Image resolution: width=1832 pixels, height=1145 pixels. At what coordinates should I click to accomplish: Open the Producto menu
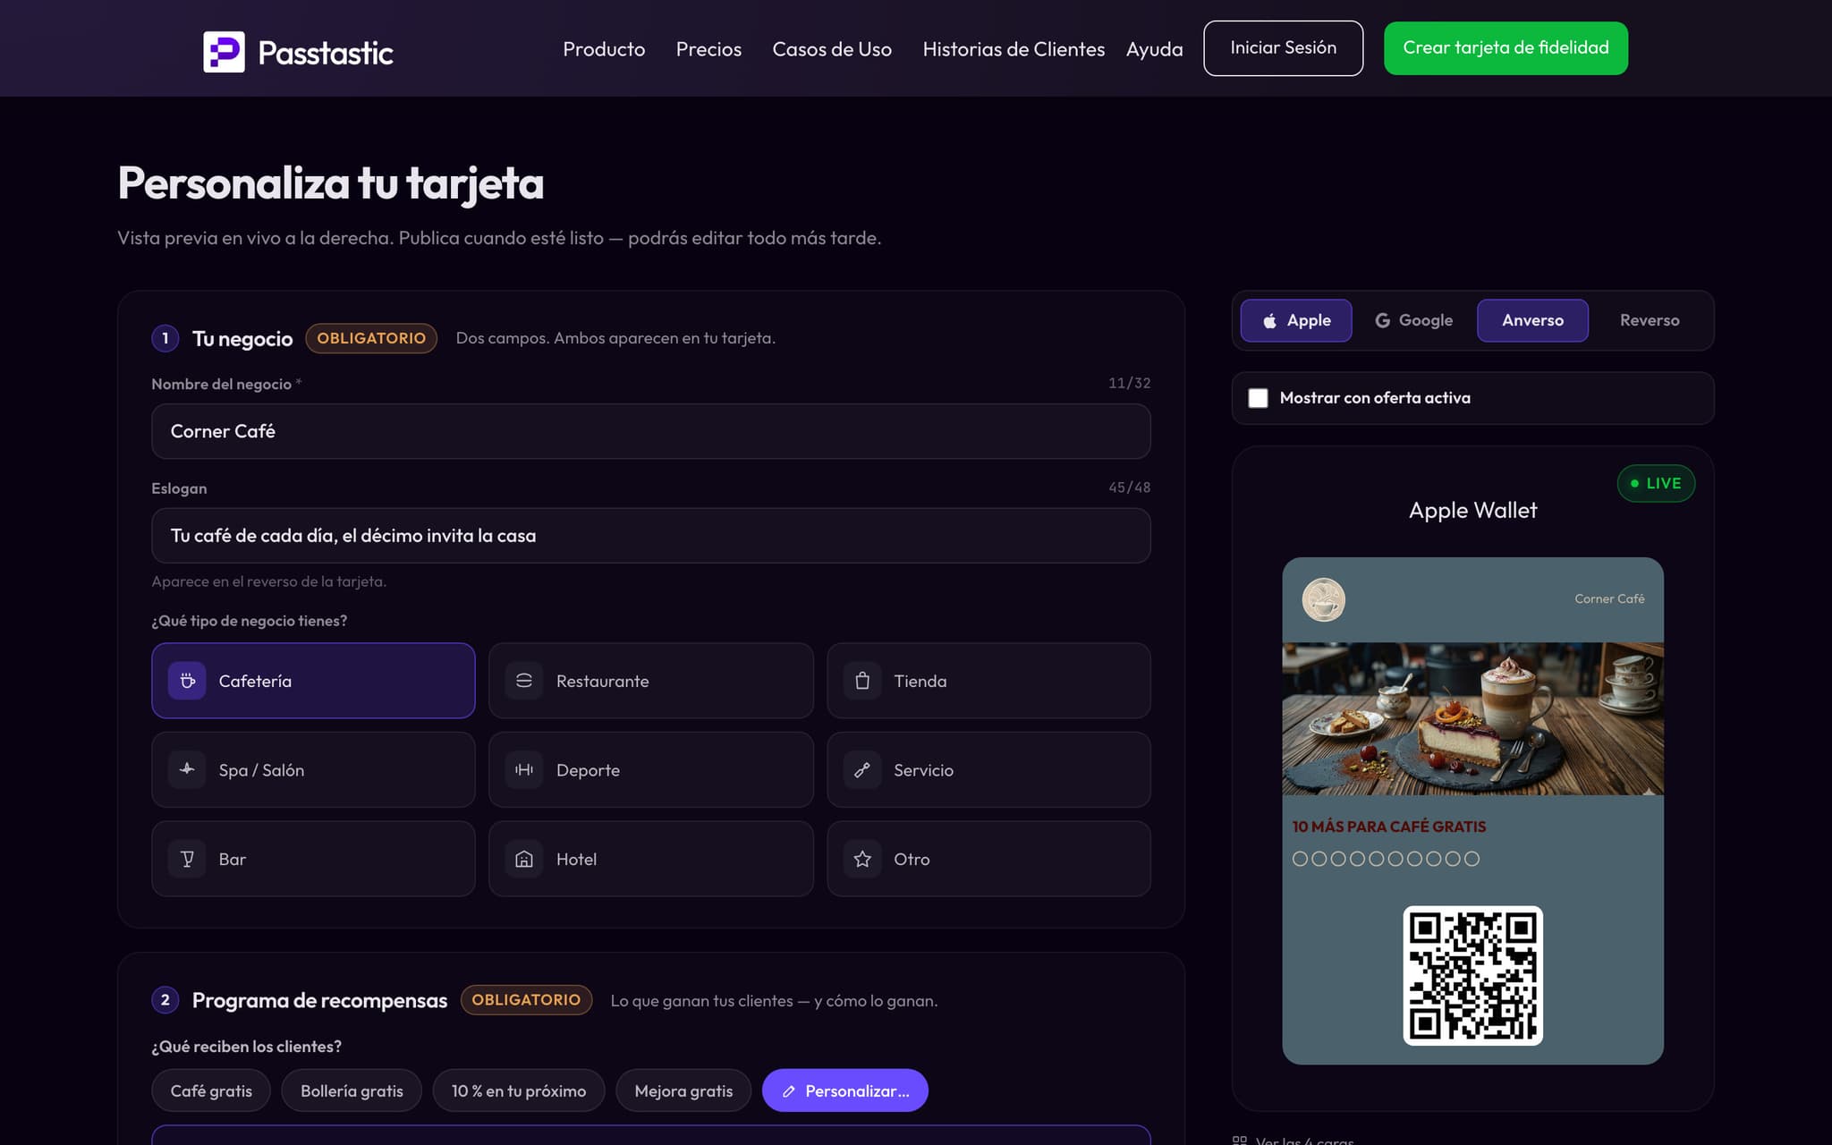click(604, 49)
